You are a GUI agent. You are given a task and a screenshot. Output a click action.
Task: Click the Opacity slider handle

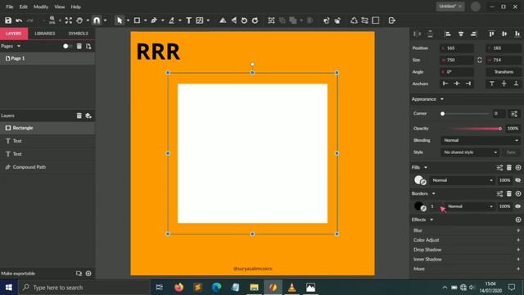(x=500, y=129)
